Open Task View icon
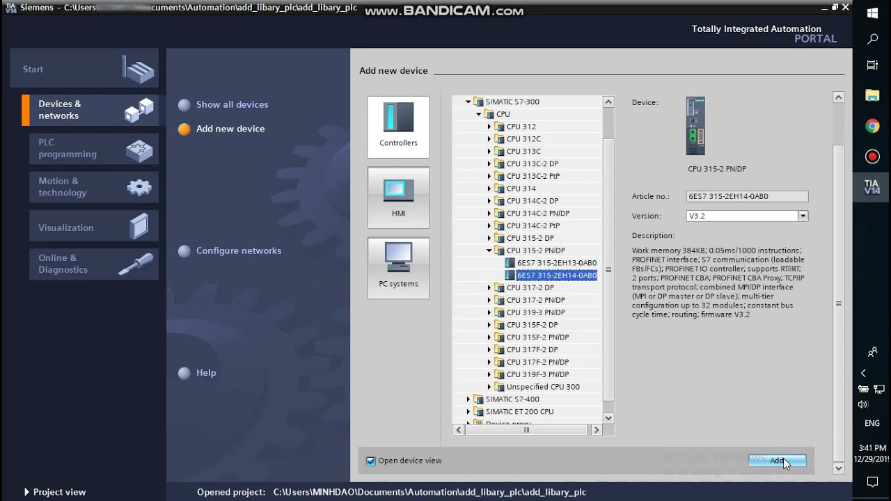Screen dimensions: 891x501 [x=872, y=65]
